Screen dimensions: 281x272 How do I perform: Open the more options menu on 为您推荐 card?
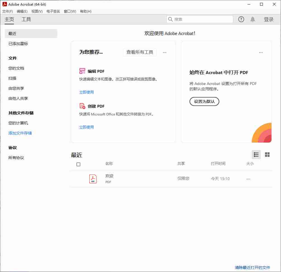click(x=165, y=52)
